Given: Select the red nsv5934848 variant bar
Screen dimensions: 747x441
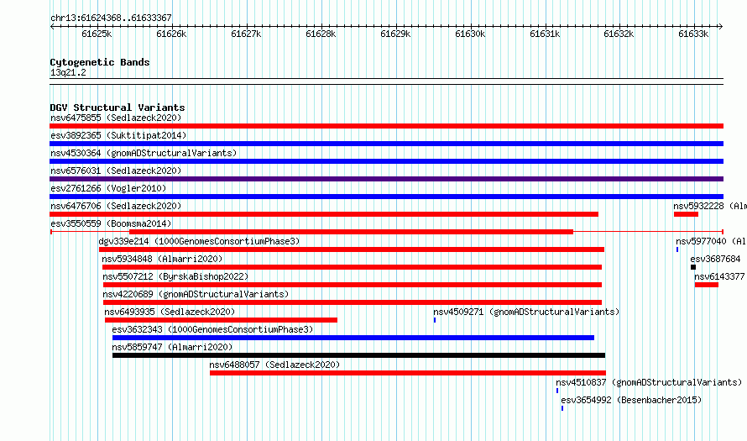Looking at the screenshot, I should coord(352,267).
